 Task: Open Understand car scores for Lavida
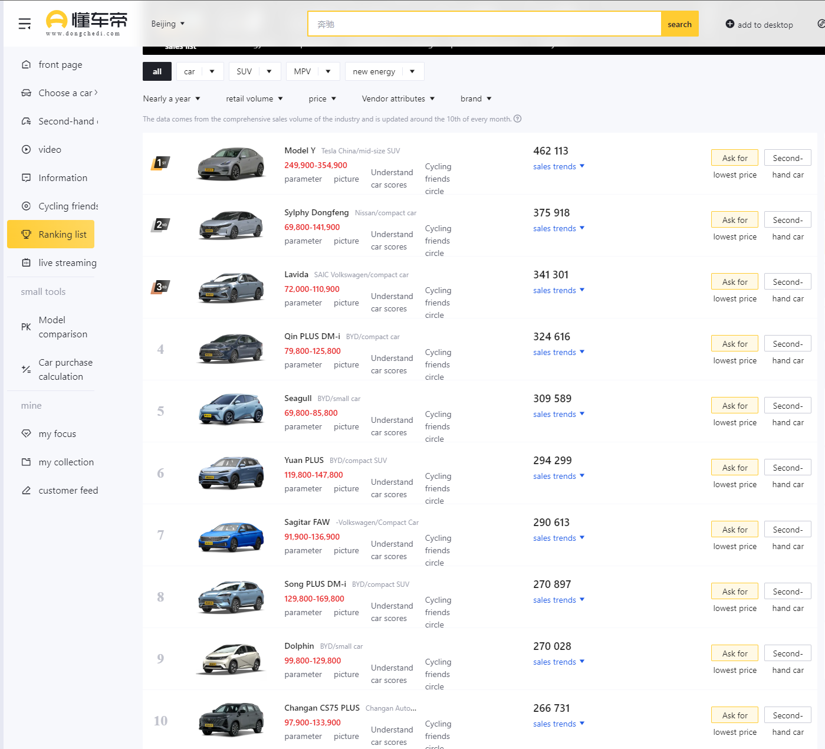(392, 302)
